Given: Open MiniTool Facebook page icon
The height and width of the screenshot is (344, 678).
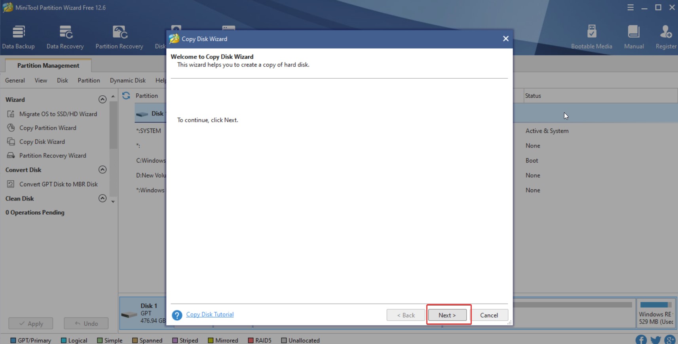Looking at the screenshot, I should [641, 340].
